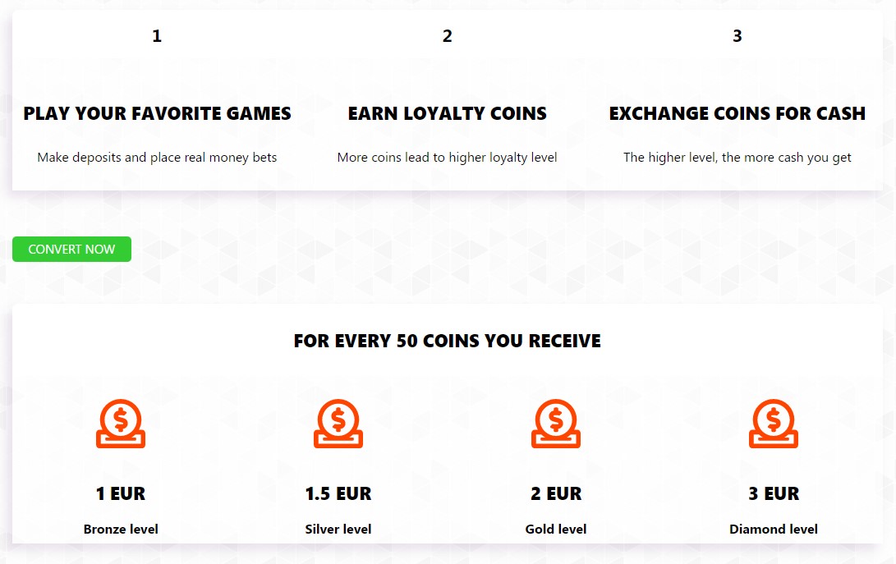Click the Earn Loyalty Coins title
The image size is (896, 564).
[x=448, y=113]
